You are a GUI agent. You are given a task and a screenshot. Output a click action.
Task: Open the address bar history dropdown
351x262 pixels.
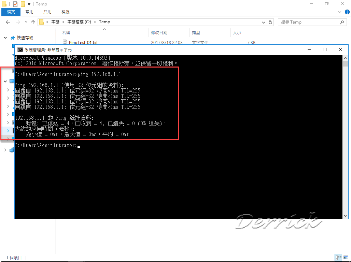263,22
